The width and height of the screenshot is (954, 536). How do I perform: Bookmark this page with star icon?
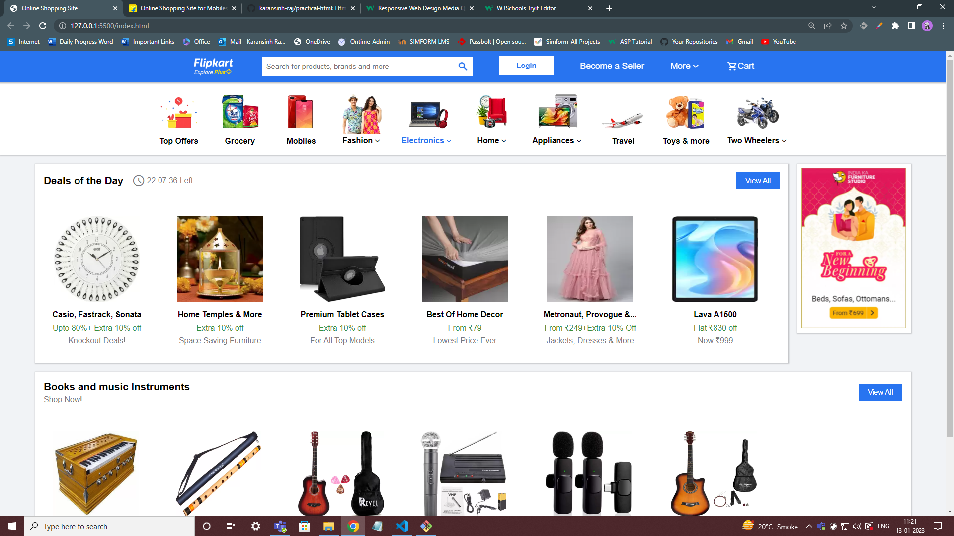tap(844, 26)
